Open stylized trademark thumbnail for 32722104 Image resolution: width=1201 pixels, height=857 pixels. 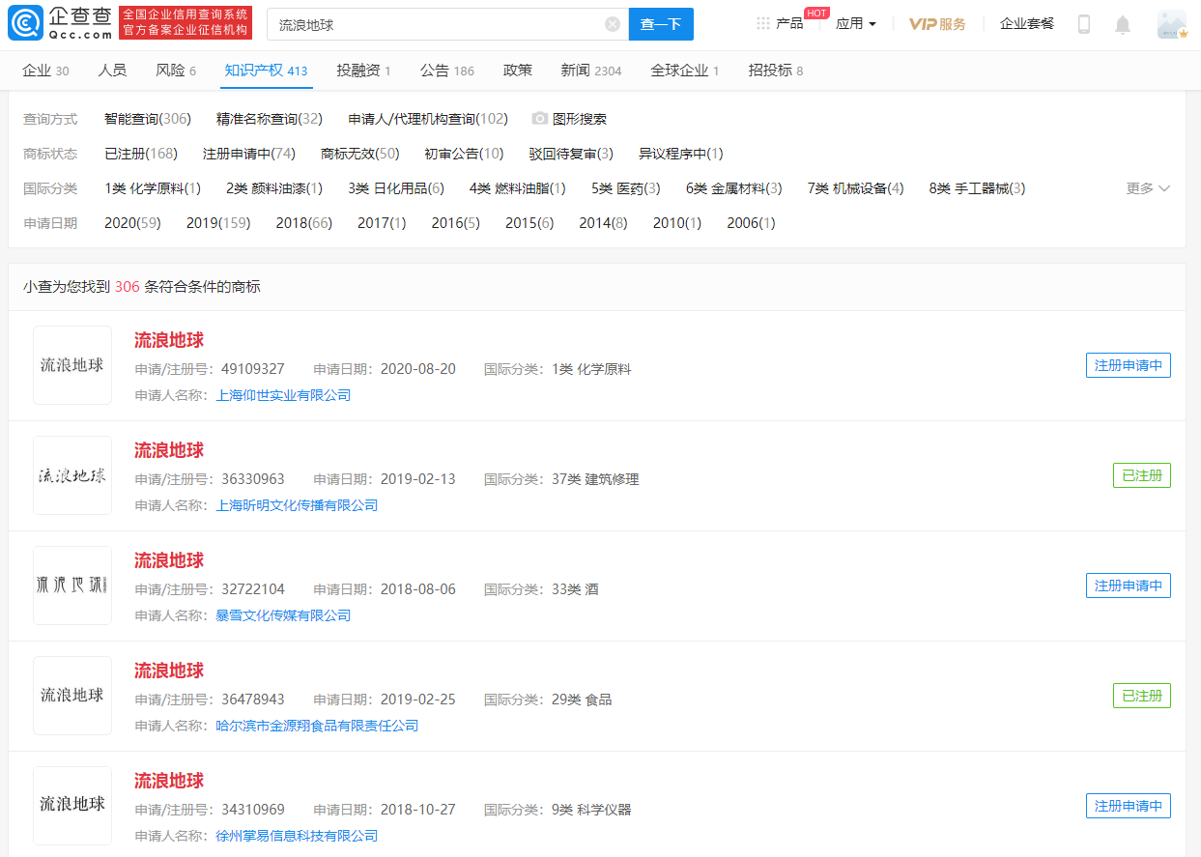[x=72, y=586]
